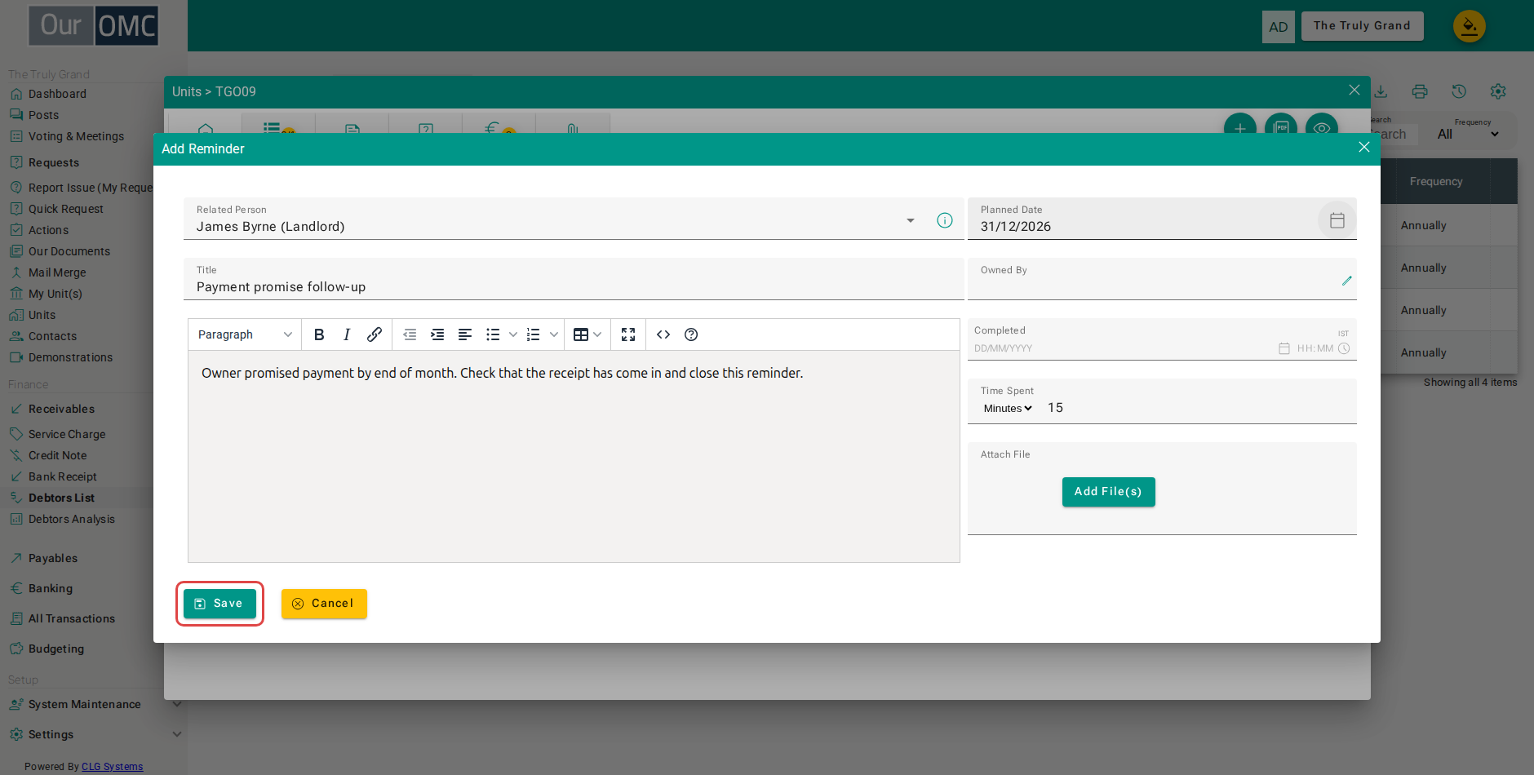This screenshot has height=775, width=1534.
Task: Decrease indent in the editor toolbar
Action: click(x=410, y=334)
